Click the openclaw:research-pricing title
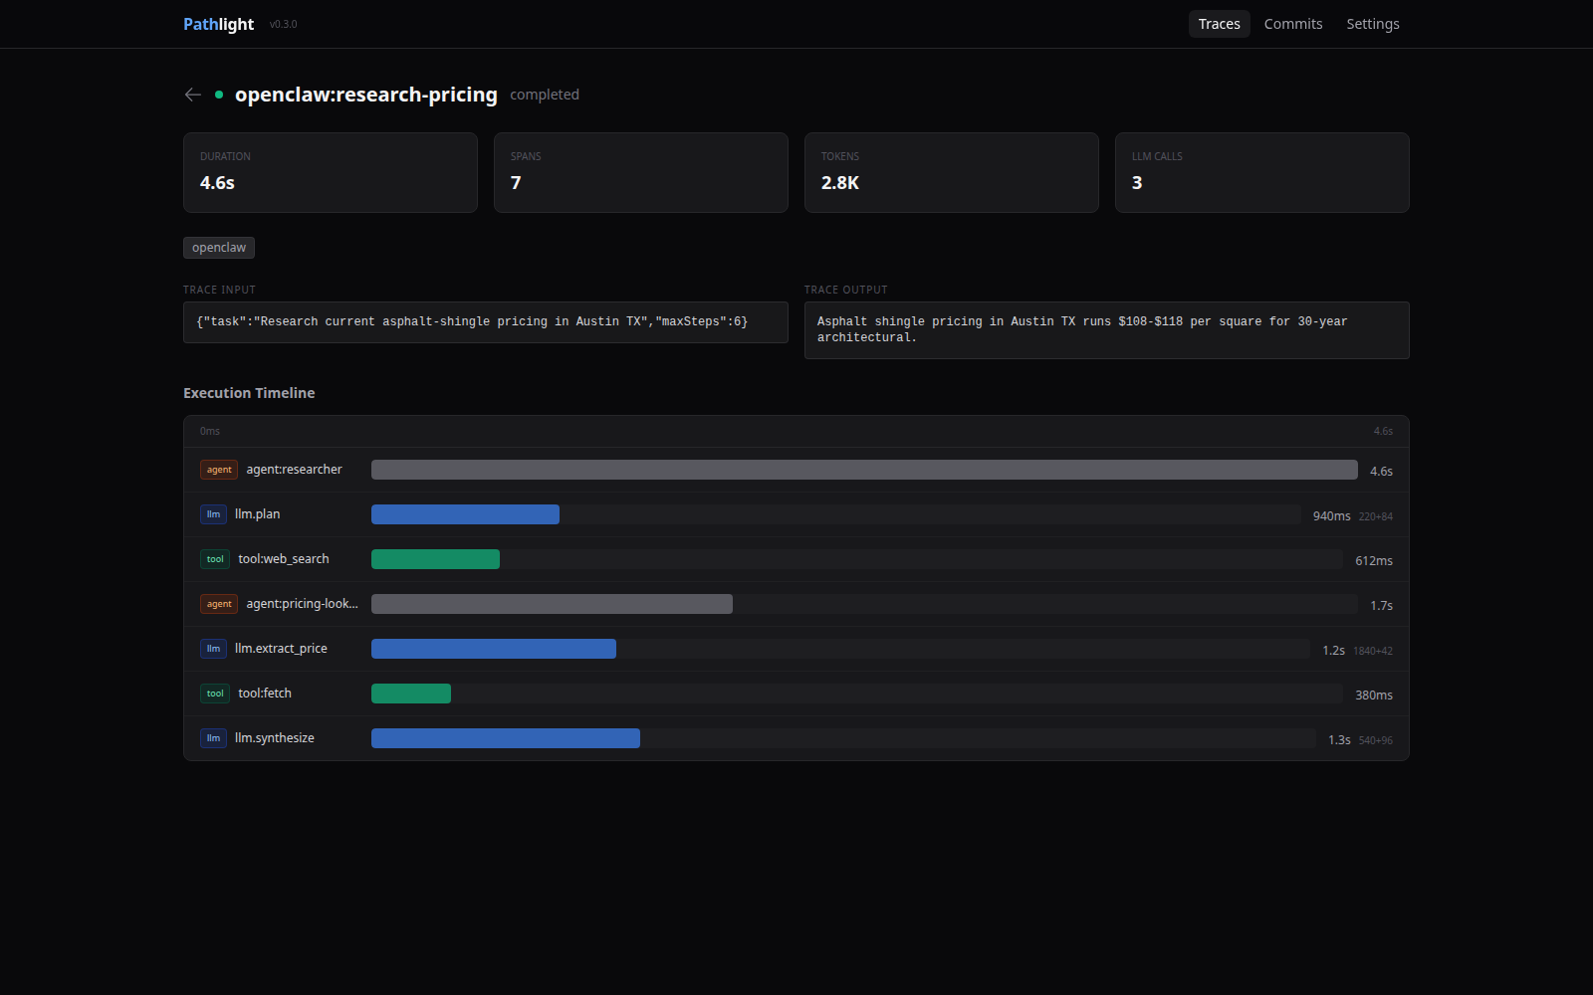Viewport: 1593px width, 995px height. click(x=366, y=95)
